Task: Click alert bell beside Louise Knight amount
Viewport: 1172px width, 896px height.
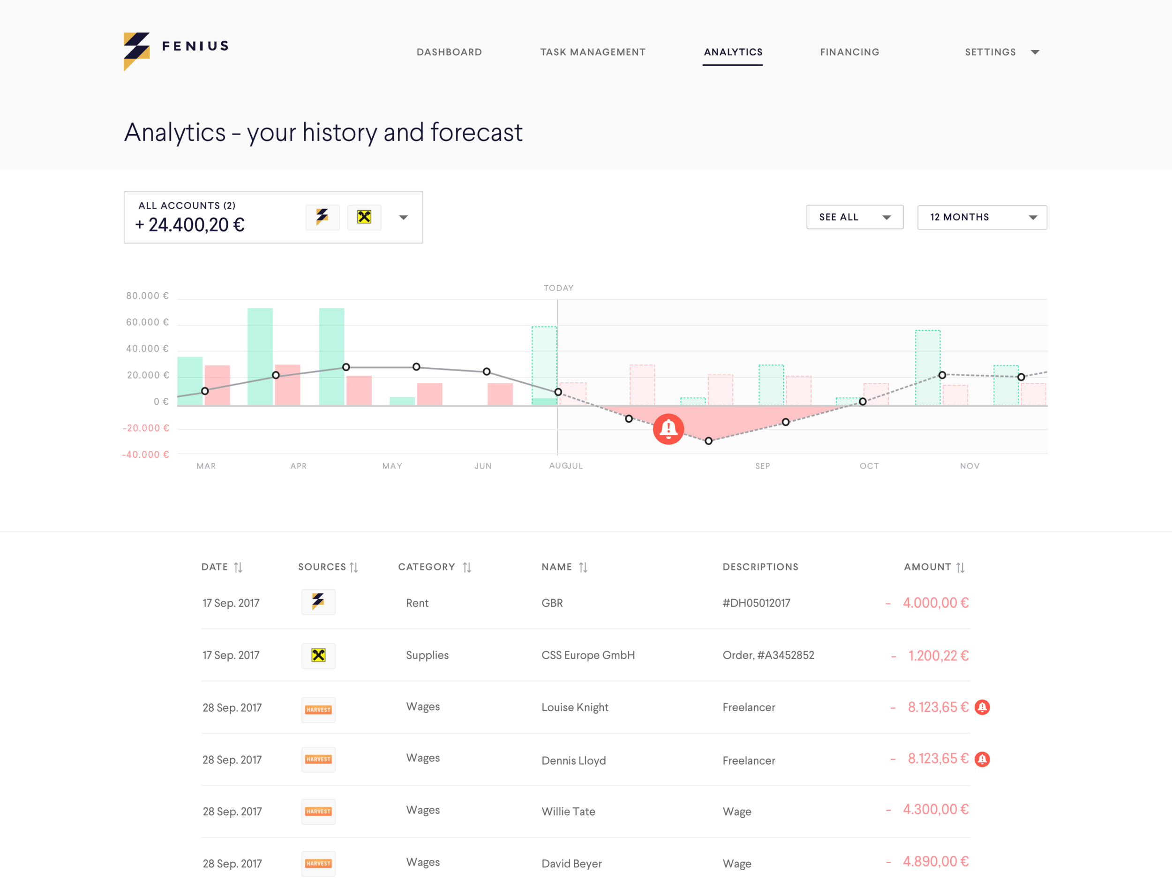Action: (982, 707)
